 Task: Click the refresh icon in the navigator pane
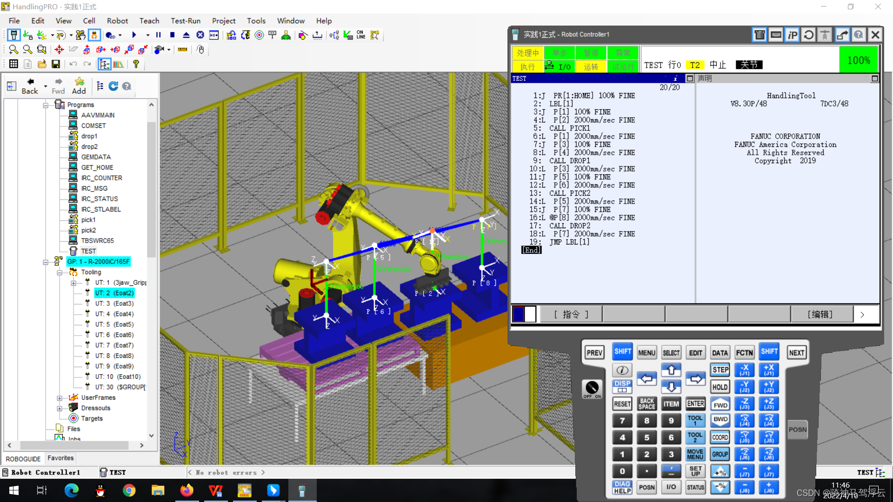click(x=113, y=86)
